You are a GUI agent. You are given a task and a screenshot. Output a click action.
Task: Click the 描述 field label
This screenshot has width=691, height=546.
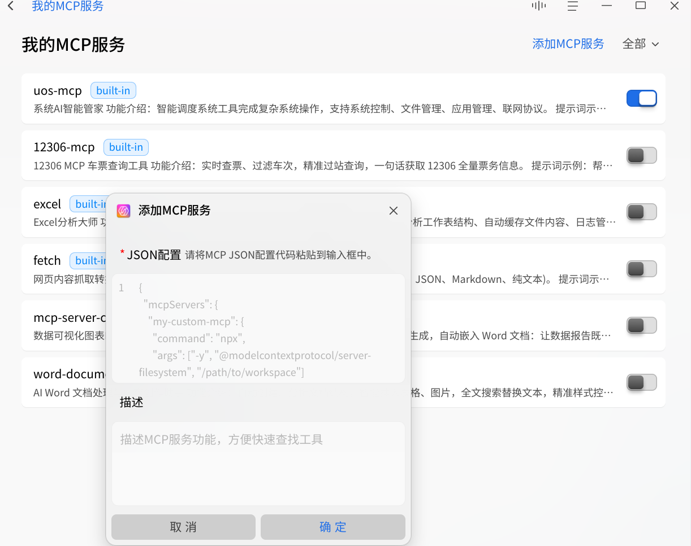click(131, 403)
